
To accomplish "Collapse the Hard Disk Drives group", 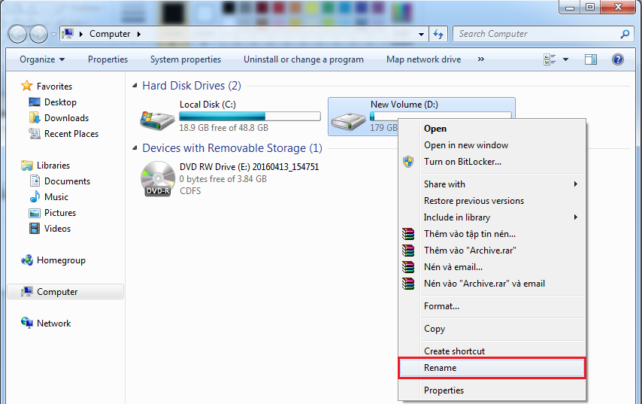I will [135, 87].
